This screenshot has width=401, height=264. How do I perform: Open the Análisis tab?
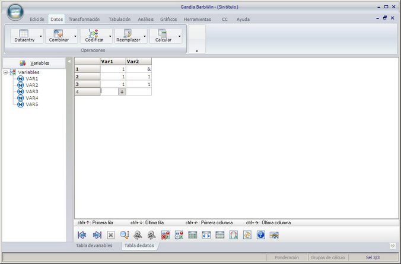146,20
